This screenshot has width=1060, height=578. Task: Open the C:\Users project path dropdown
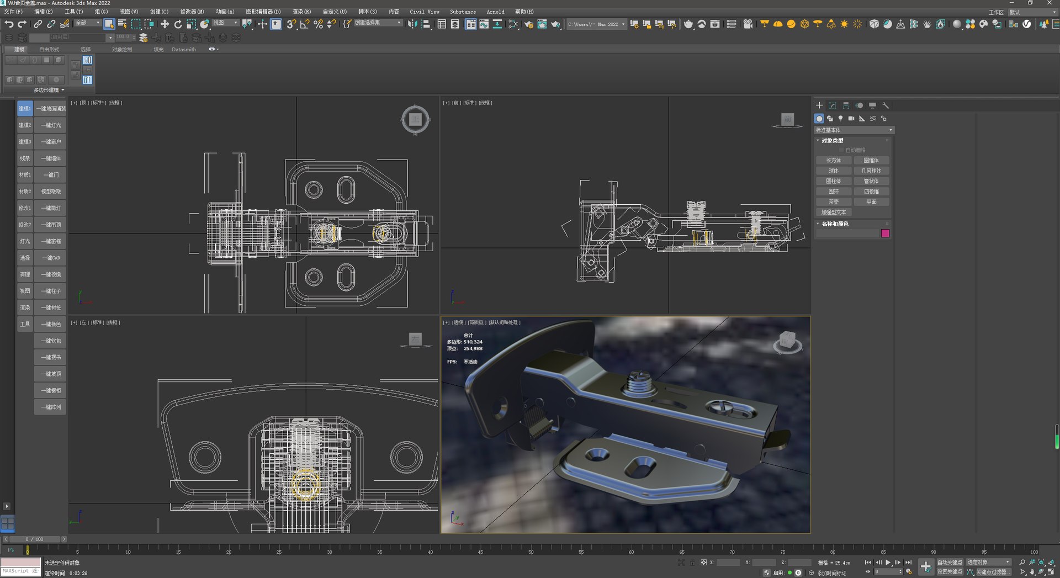pyautogui.click(x=596, y=24)
